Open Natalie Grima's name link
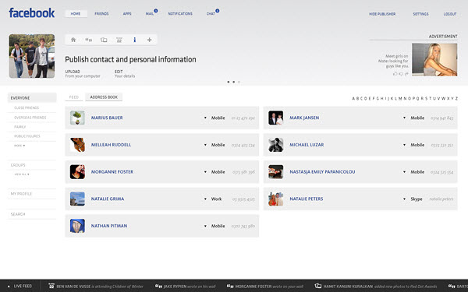468x292 pixels. tap(108, 199)
